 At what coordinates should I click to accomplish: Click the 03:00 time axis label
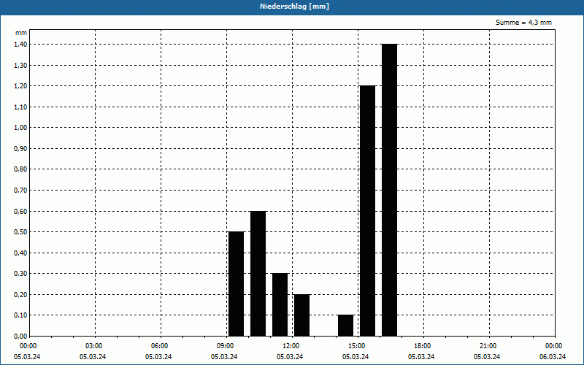coord(94,346)
